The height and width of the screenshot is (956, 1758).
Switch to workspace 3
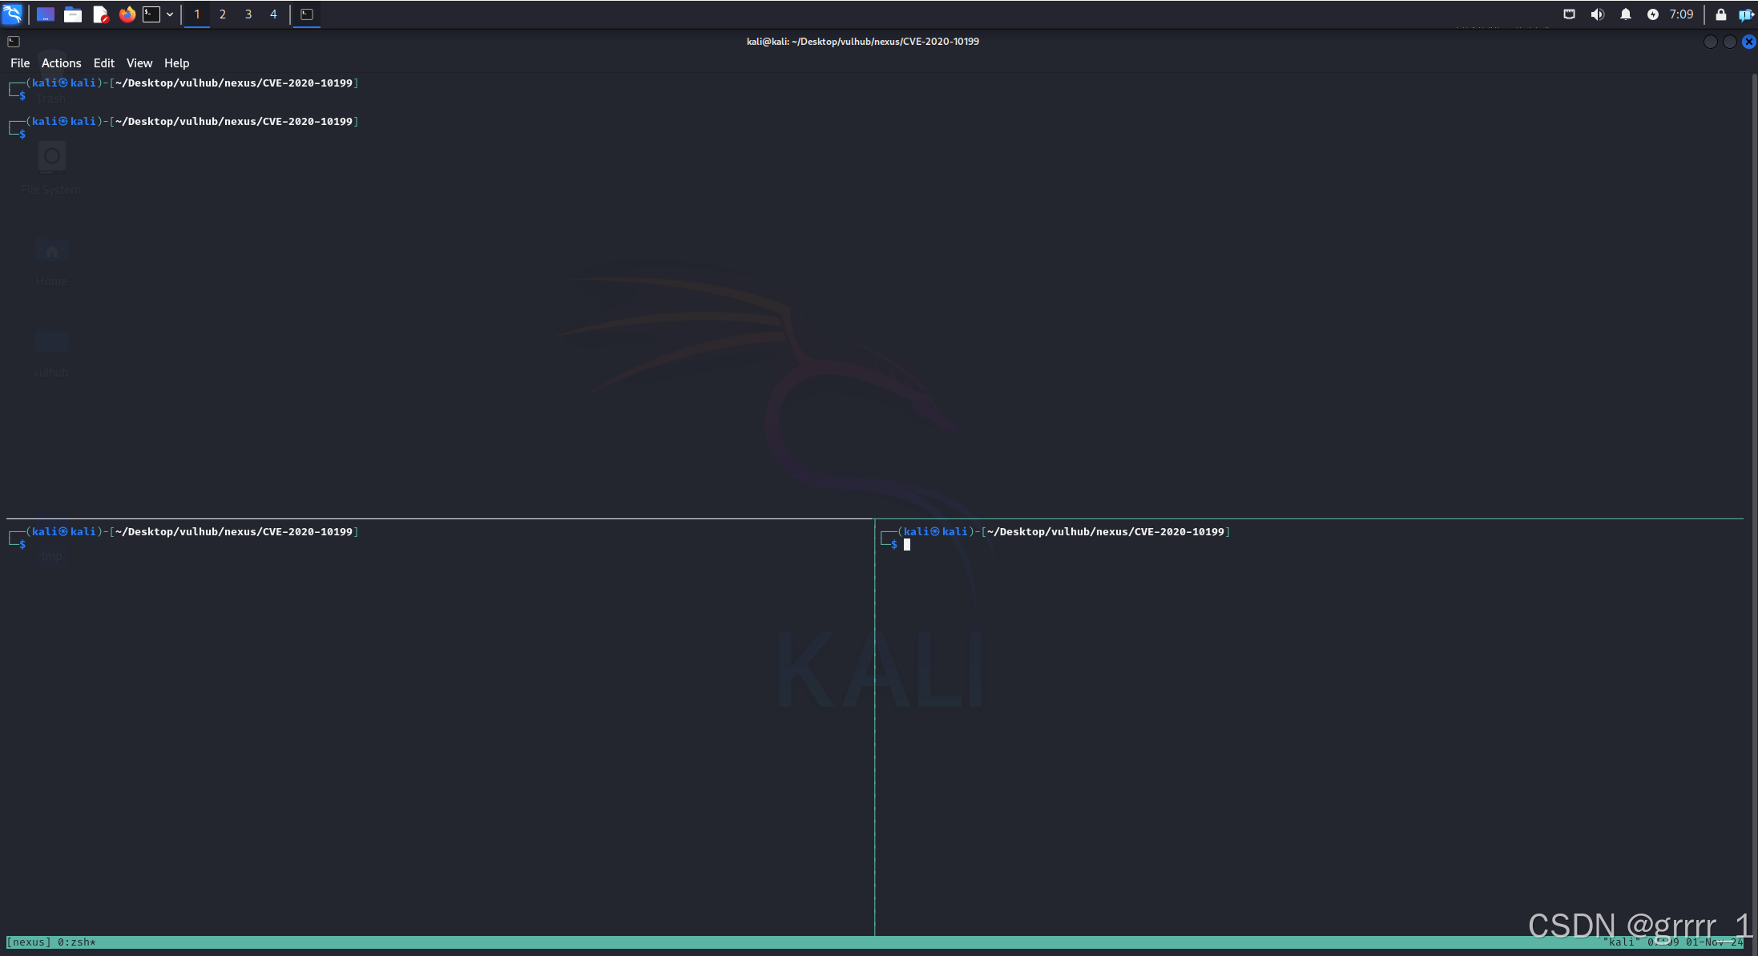pos(248,14)
